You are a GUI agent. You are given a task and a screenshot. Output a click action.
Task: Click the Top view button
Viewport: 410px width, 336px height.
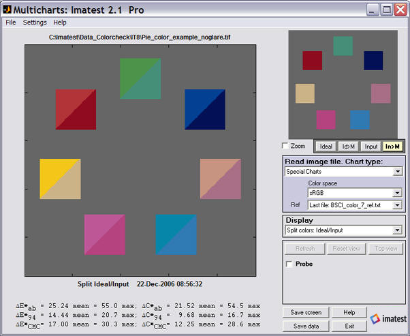click(385, 249)
